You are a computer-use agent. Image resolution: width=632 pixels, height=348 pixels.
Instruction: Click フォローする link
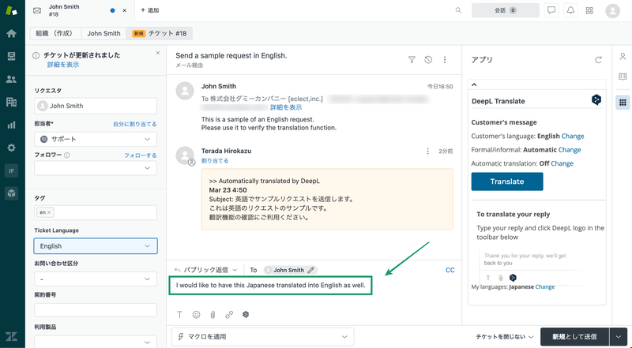[141, 155]
